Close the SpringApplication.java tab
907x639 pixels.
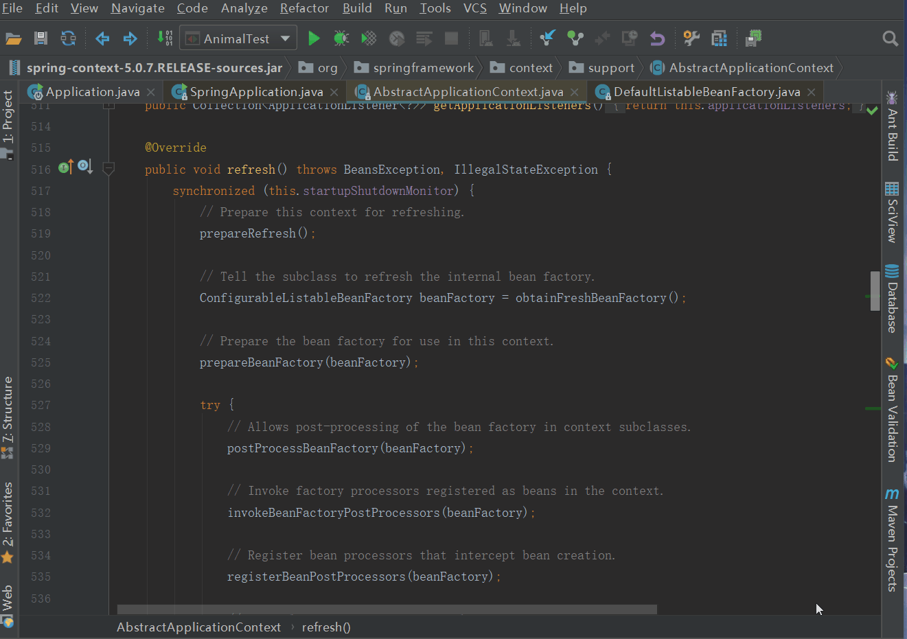click(x=334, y=92)
